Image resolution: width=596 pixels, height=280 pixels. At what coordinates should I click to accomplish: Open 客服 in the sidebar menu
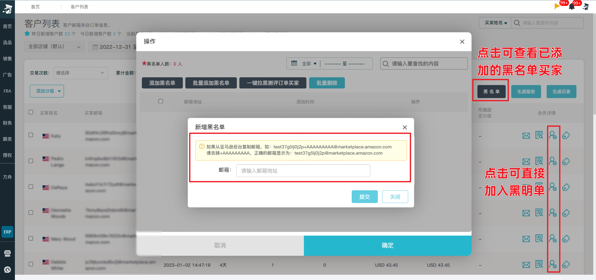tap(7, 107)
